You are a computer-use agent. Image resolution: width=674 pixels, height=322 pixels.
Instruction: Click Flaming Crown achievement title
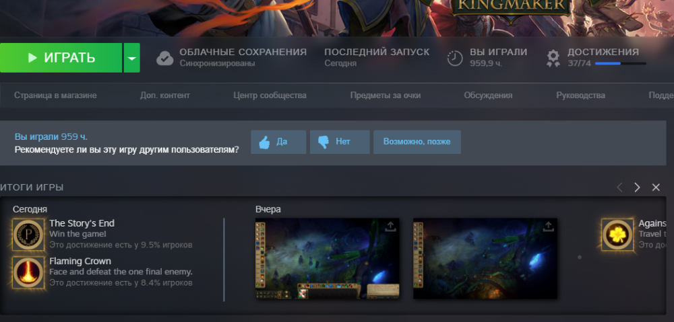click(x=80, y=261)
